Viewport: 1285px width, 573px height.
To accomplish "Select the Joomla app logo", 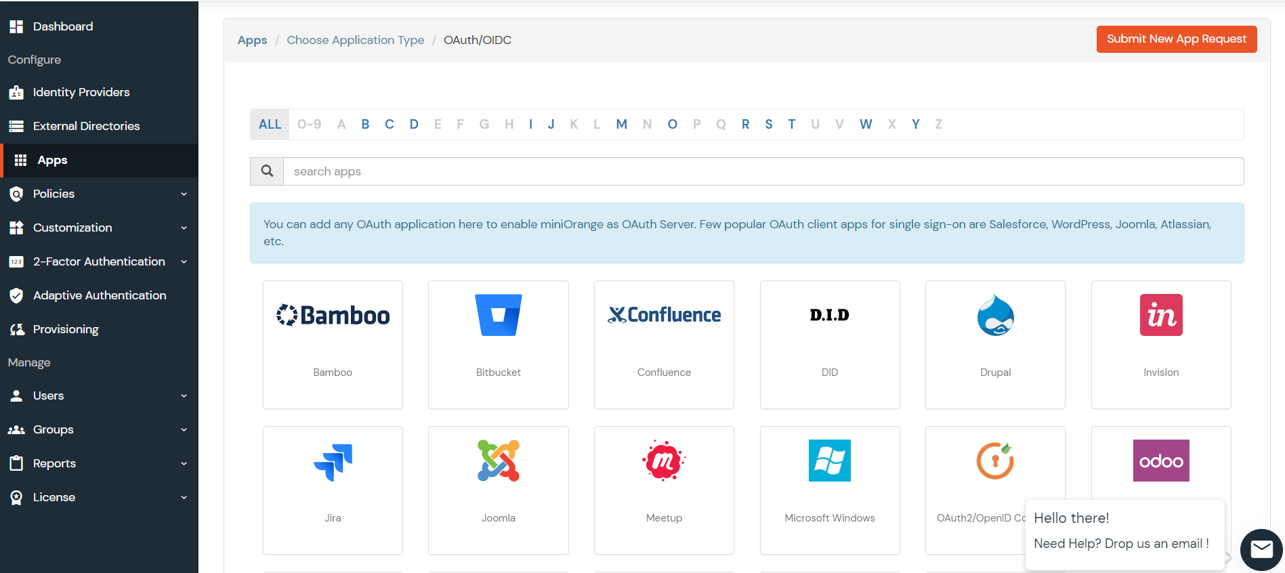I will (x=499, y=461).
